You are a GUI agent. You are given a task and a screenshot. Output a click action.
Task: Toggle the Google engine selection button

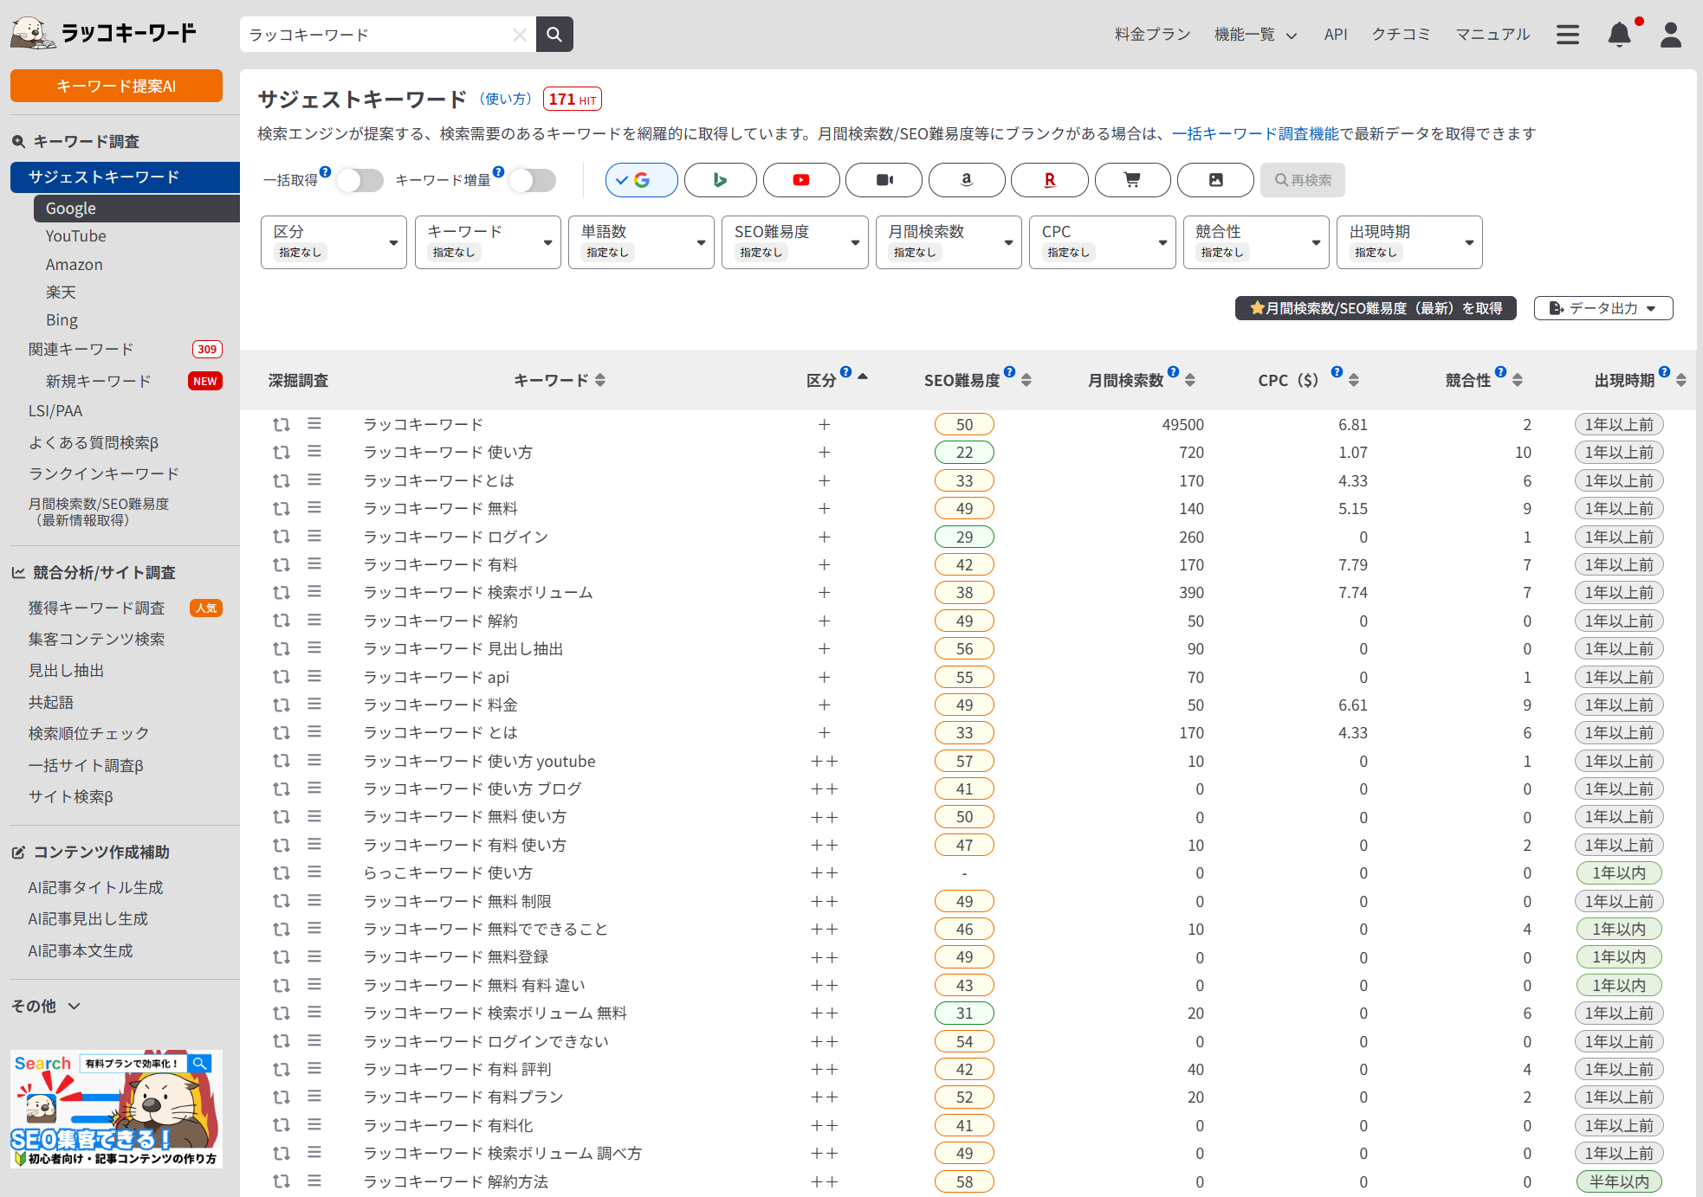pos(641,180)
